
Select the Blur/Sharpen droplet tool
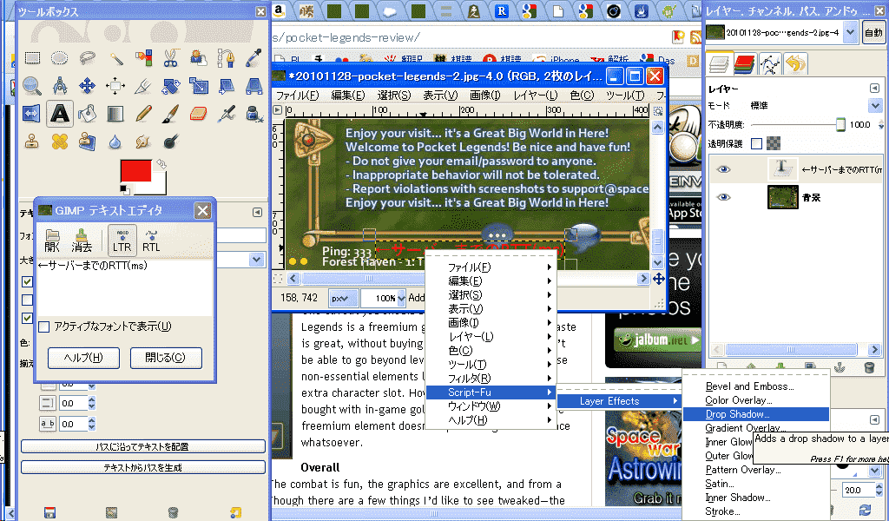coord(115,141)
